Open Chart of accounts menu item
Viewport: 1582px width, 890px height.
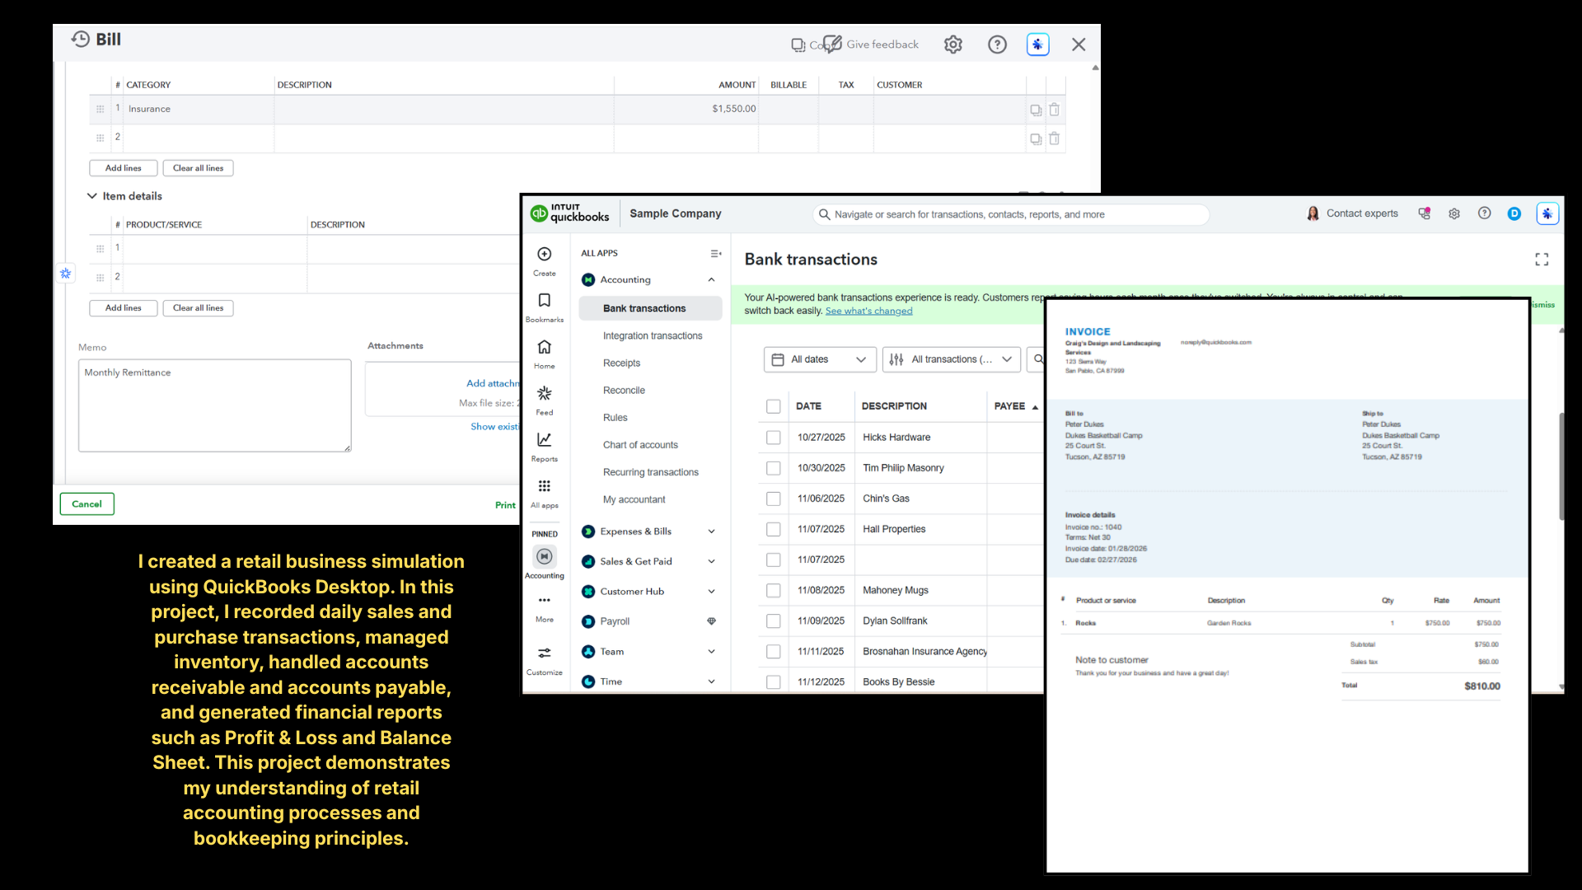coord(639,445)
